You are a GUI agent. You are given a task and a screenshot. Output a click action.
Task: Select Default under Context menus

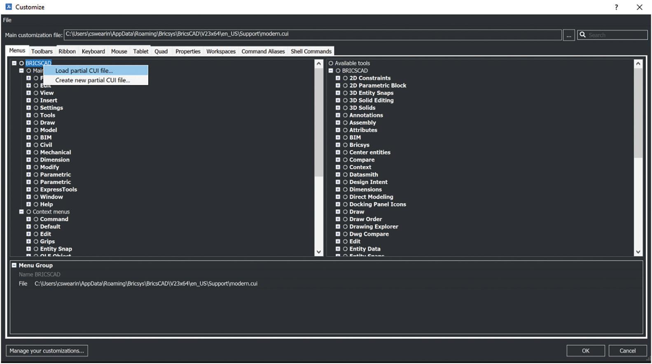pos(50,226)
